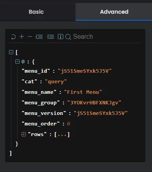
Task: Click the refresh arrow icon in toolbar
Action: [13, 37]
